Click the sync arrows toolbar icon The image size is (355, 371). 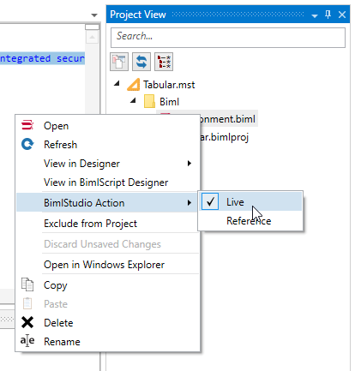141,62
